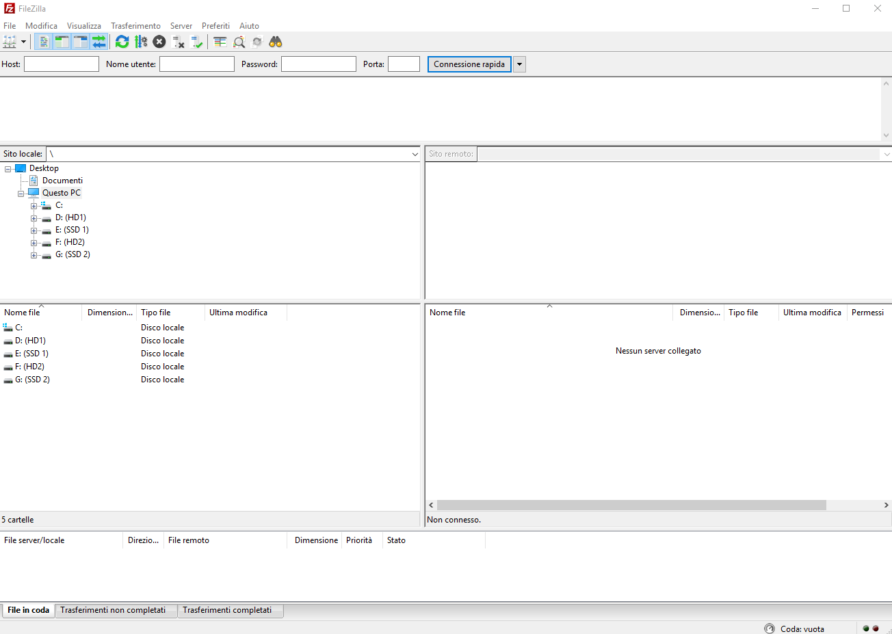Viewport: 892px width, 634px height.
Task: Expand the G: (SSD 2) tree node
Action: [34, 255]
